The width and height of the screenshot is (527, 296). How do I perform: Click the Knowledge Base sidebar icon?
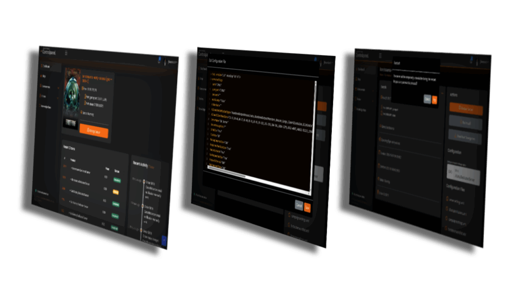pos(40,106)
